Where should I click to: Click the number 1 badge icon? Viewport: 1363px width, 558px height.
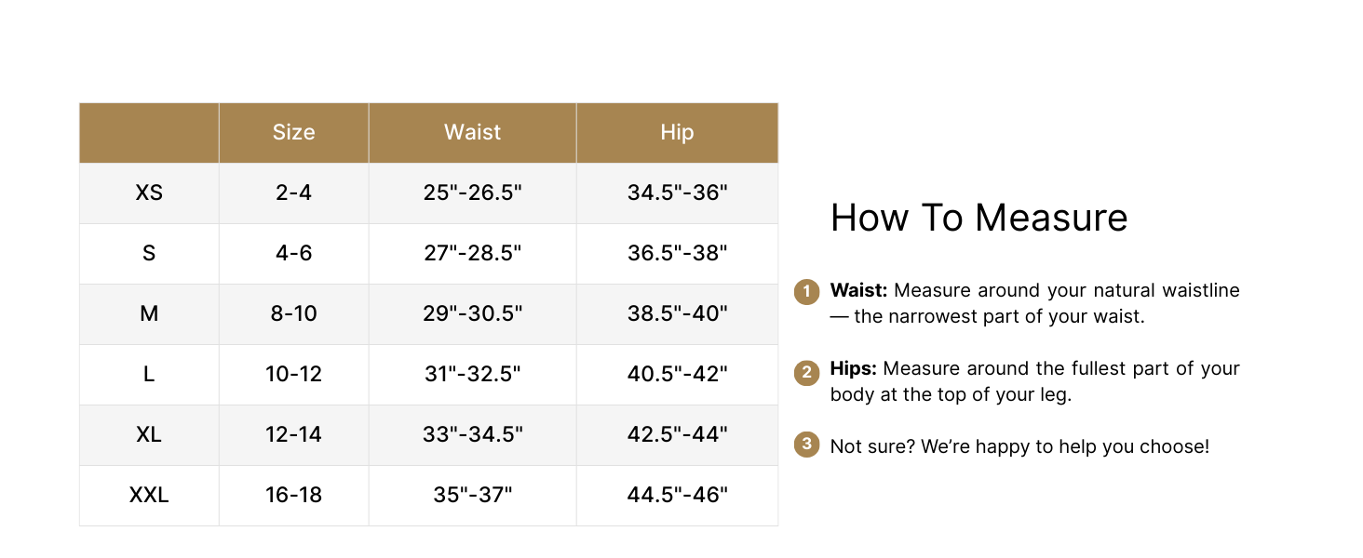805,292
